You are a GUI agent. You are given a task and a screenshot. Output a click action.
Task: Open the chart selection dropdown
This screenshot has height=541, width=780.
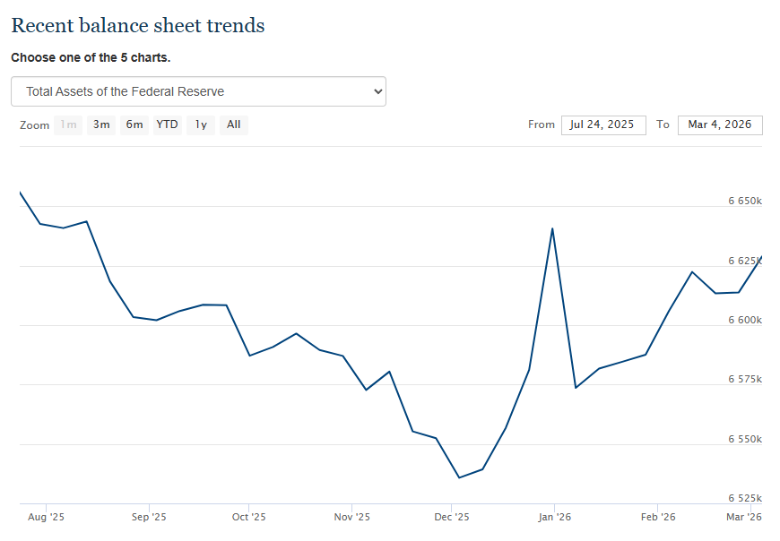(198, 91)
